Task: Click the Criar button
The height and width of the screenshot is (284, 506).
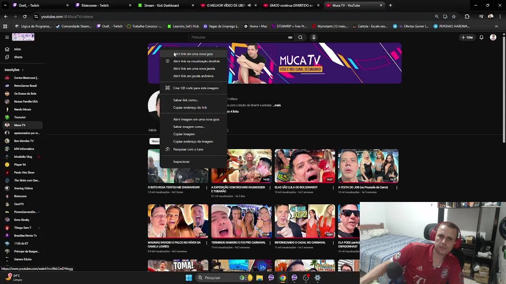Action: pyautogui.click(x=467, y=37)
